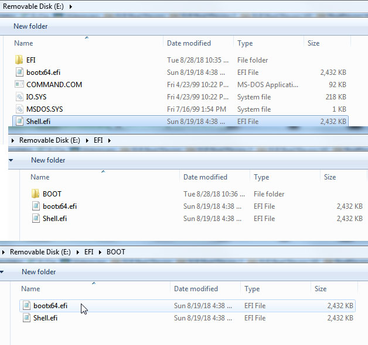Select the IO.SYS system file icon
This screenshot has width=368, height=345.
click(19, 96)
